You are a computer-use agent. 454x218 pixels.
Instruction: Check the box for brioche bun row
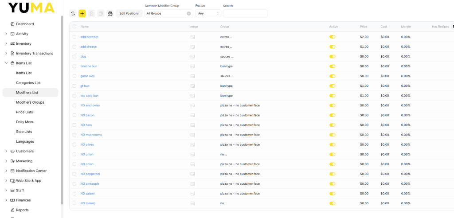(74, 66)
